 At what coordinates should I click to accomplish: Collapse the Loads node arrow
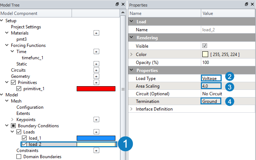pyautogui.click(x=12, y=132)
